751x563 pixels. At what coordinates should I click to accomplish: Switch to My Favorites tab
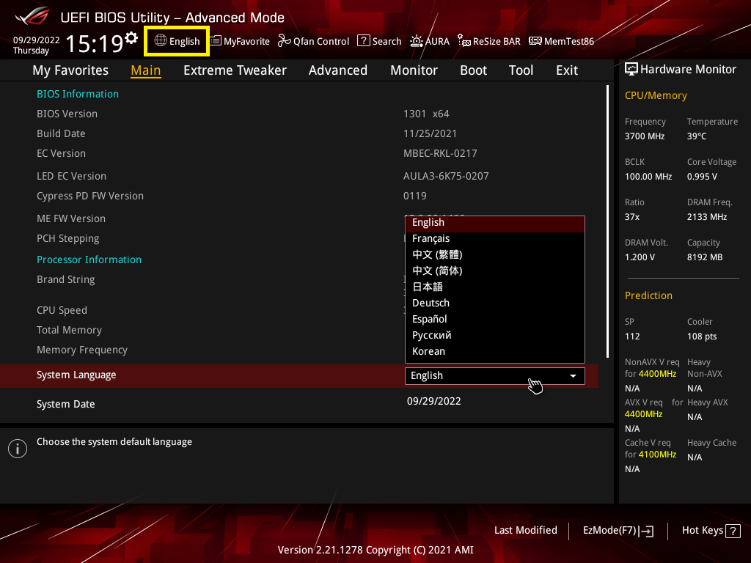(70, 70)
